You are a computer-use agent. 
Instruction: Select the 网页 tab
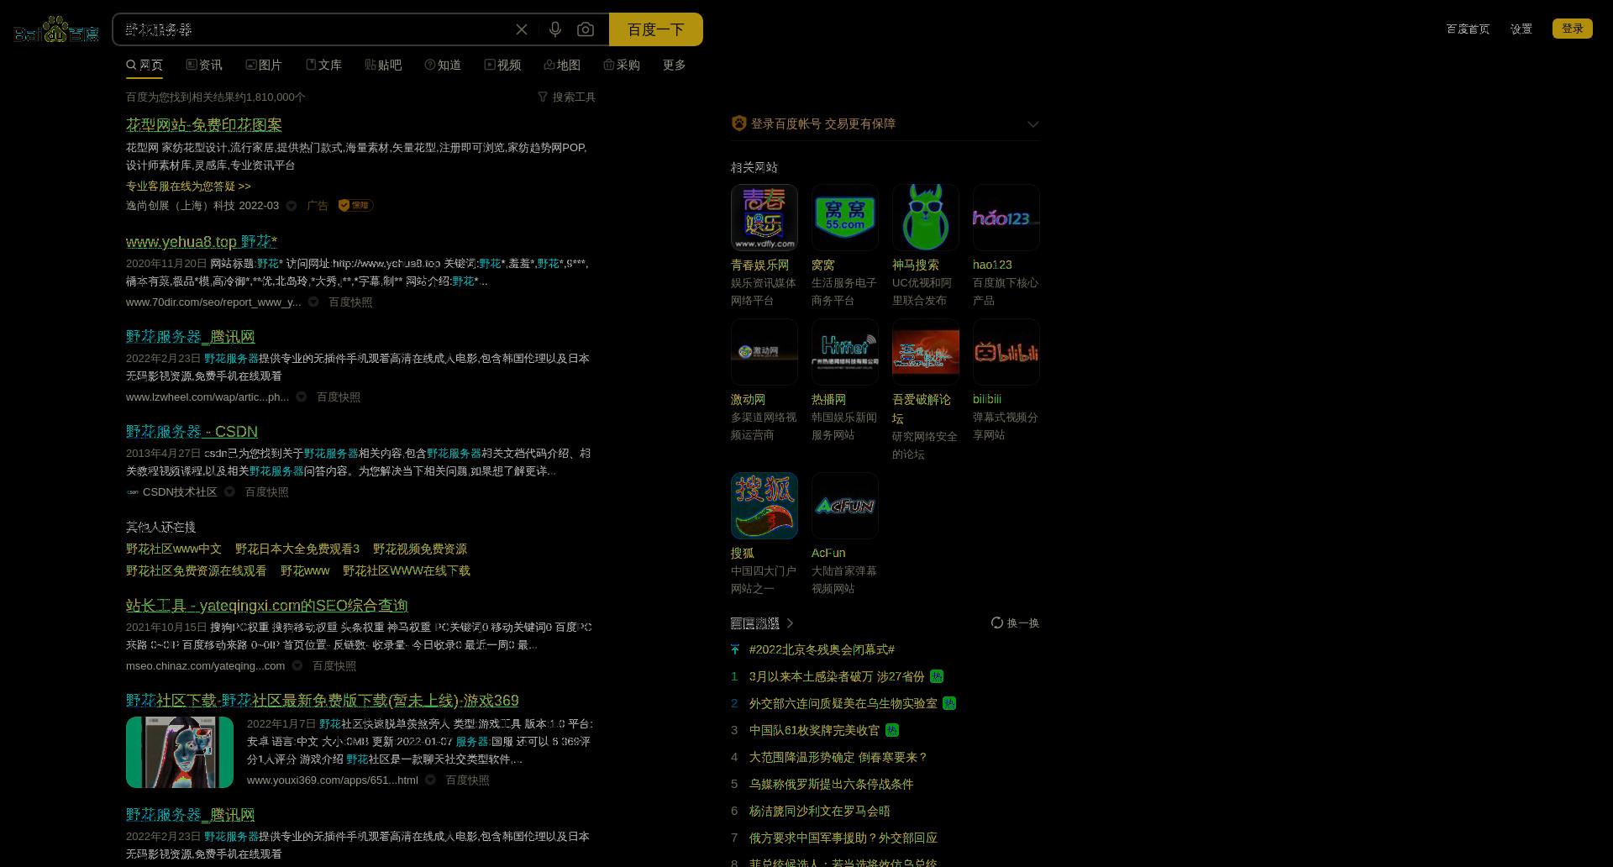tap(144, 65)
